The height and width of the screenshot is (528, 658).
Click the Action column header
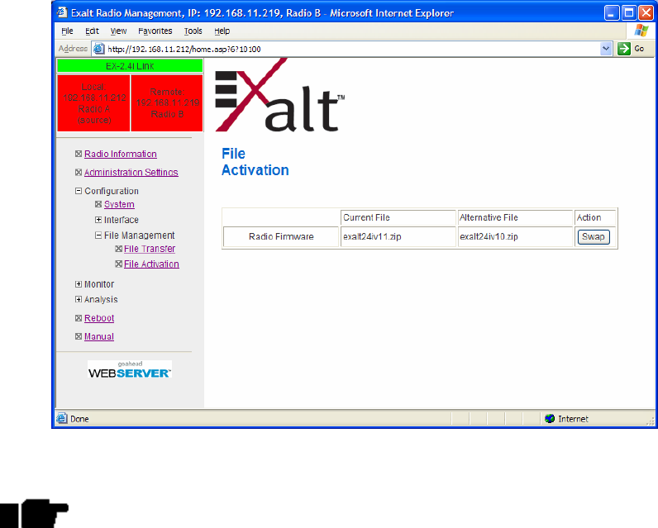click(595, 217)
